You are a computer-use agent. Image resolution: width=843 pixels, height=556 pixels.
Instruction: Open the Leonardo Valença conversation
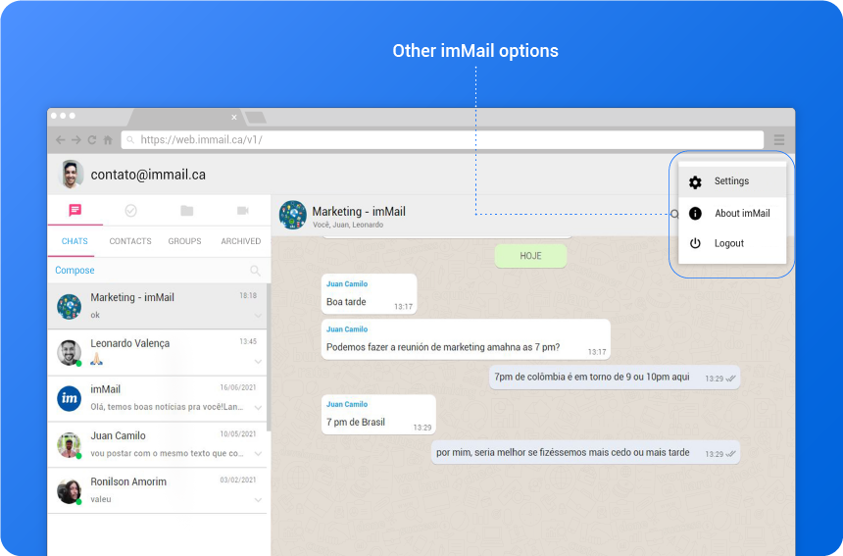coord(157,352)
